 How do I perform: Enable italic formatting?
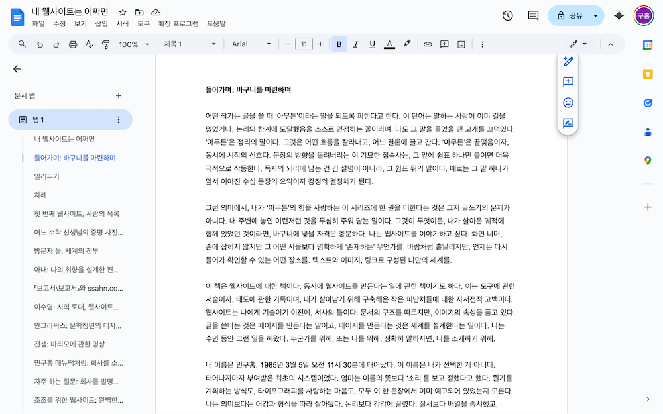point(355,44)
